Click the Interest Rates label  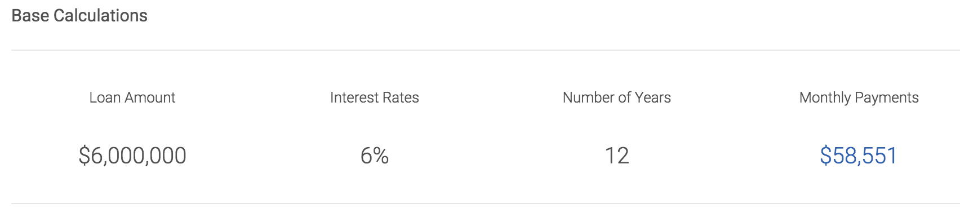[x=375, y=97]
